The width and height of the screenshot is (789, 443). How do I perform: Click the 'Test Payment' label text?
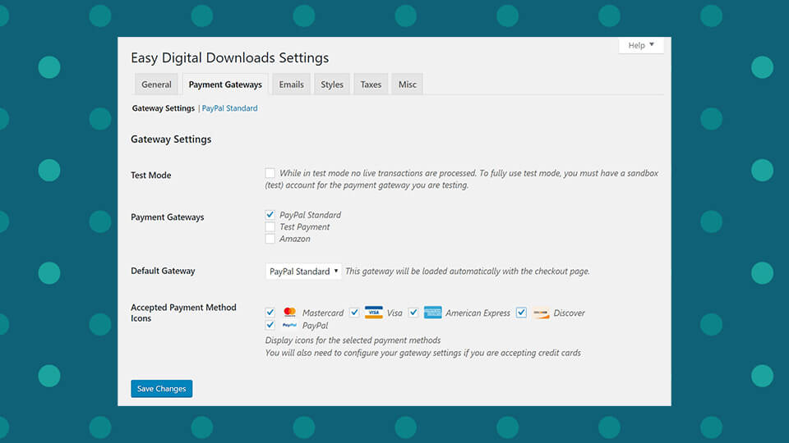pos(305,227)
